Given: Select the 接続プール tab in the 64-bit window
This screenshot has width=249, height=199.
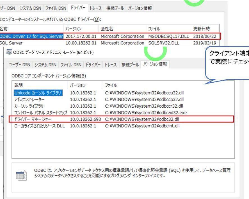Looking at the screenshot, I should tap(130, 65).
